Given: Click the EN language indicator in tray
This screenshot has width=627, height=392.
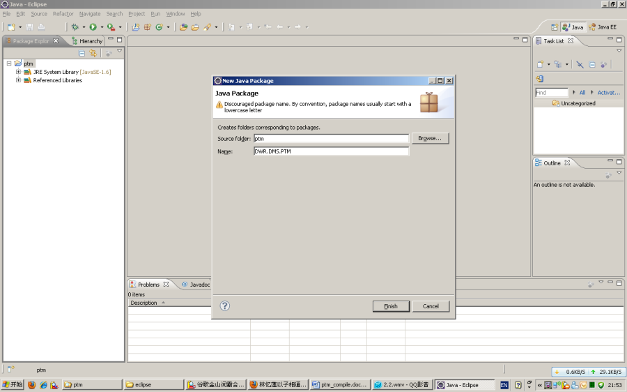Looking at the screenshot, I should [504, 385].
